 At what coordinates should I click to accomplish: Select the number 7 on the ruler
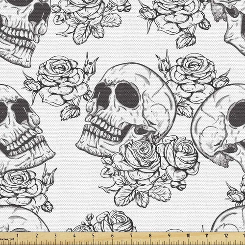click(x=131, y=235)
